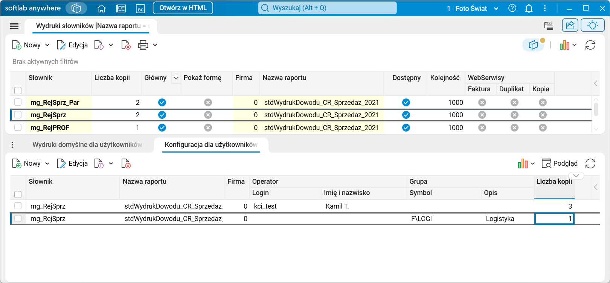Open the company selector 1 - Foto Świat
The height and width of the screenshot is (283, 610).
point(472,8)
